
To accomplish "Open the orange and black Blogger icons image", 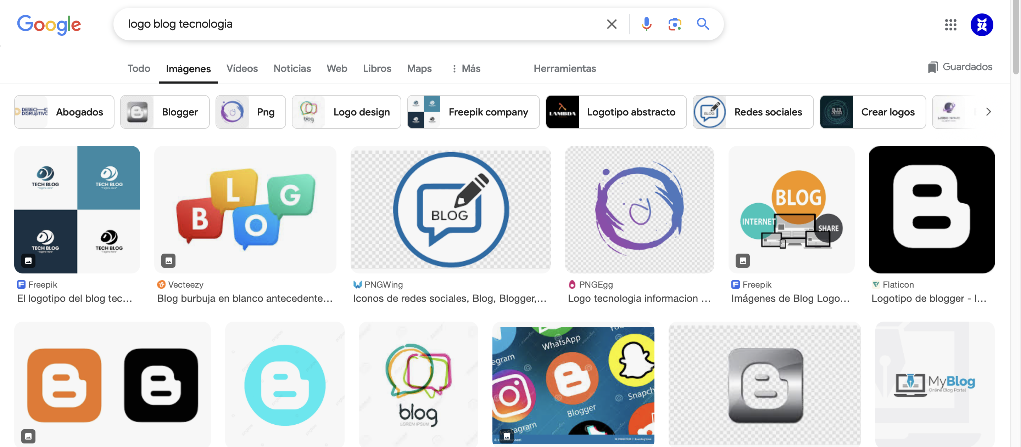I will point(113,384).
